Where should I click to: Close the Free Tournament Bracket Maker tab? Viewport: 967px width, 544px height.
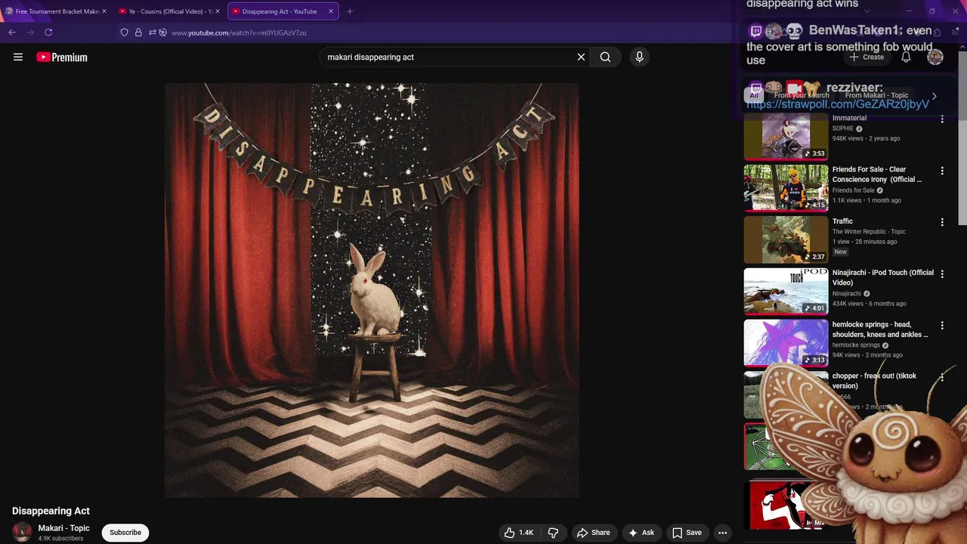coord(104,11)
